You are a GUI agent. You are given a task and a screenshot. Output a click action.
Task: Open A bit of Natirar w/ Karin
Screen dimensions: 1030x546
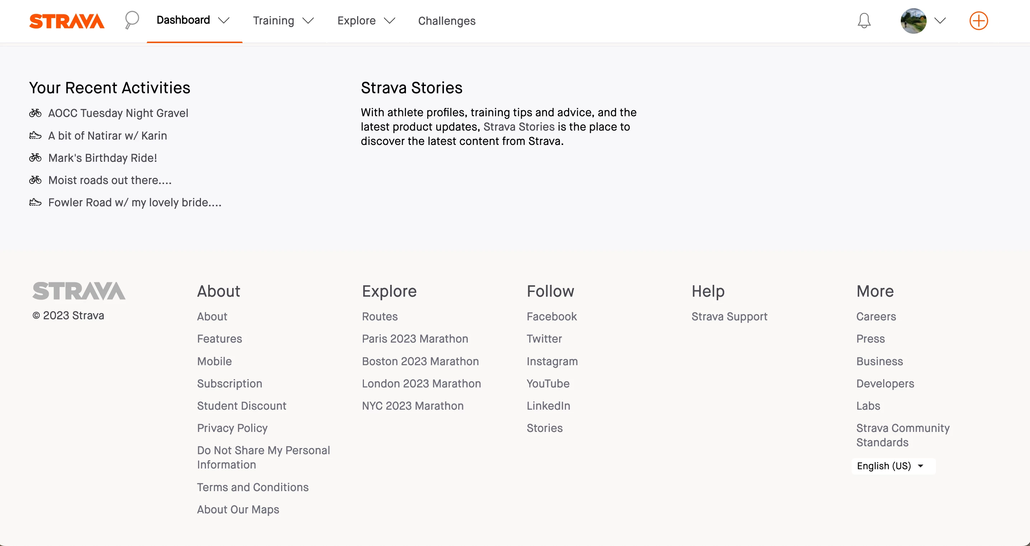pos(108,136)
